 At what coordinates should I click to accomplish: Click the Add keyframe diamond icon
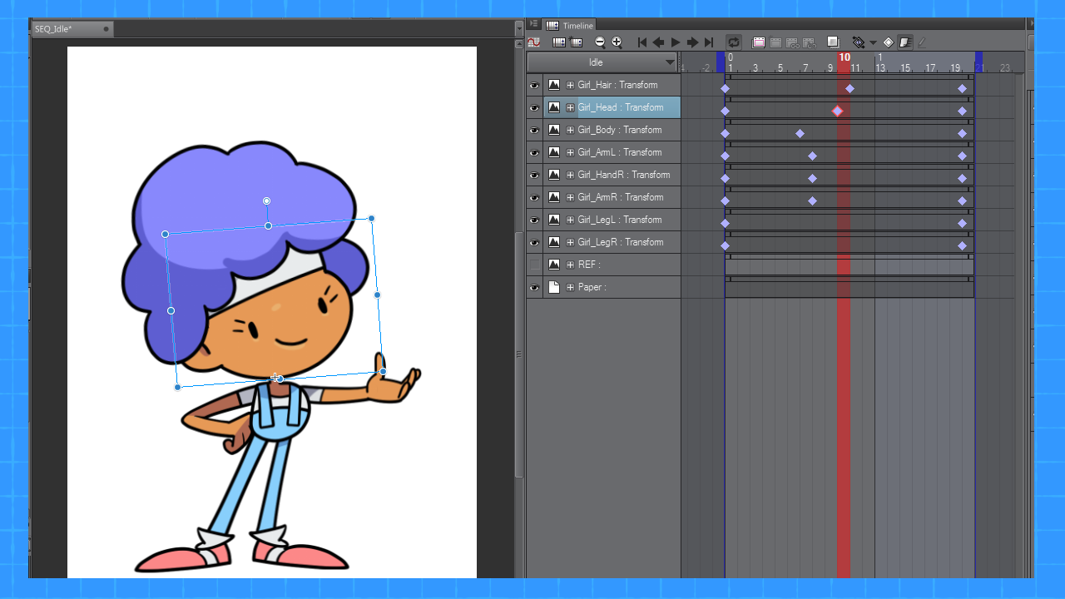888,42
